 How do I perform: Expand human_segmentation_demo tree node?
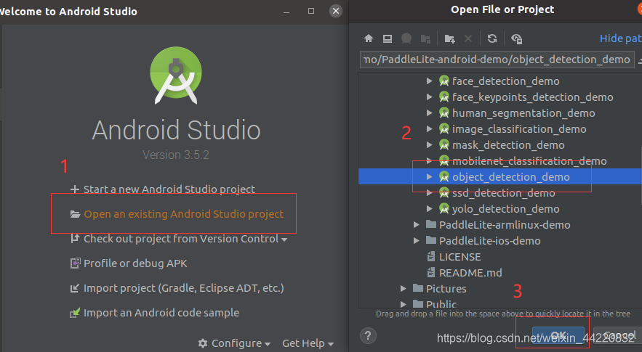coord(429,112)
